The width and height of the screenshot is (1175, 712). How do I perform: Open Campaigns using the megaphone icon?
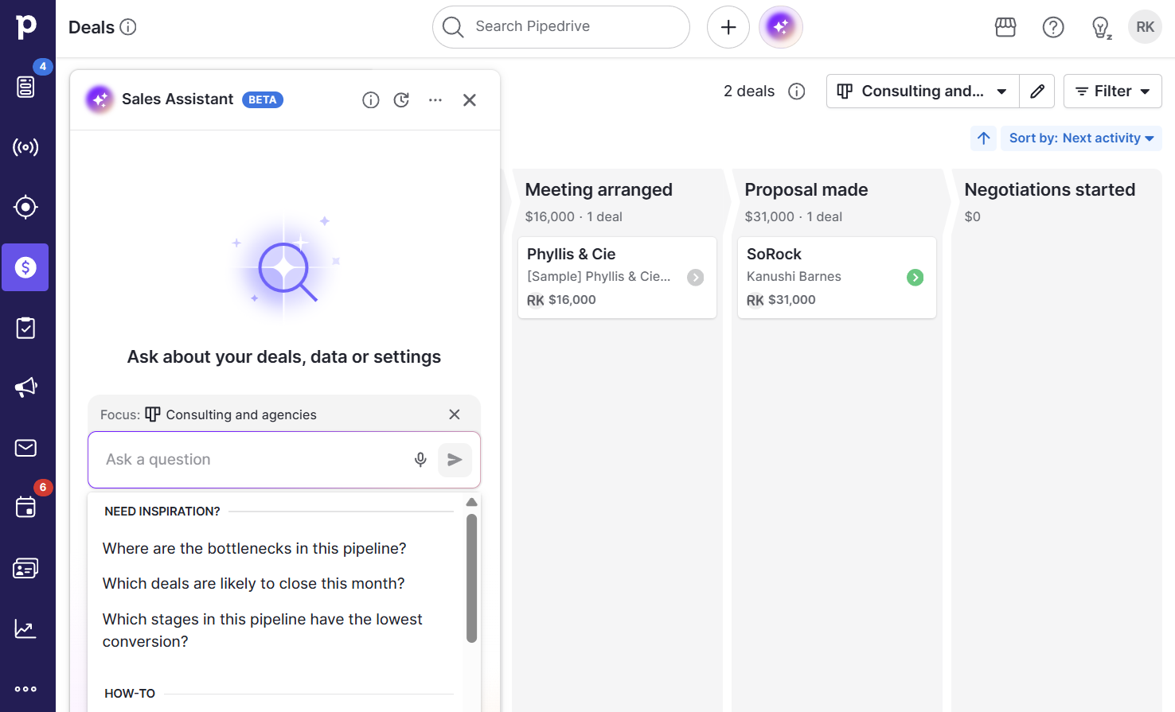25,387
